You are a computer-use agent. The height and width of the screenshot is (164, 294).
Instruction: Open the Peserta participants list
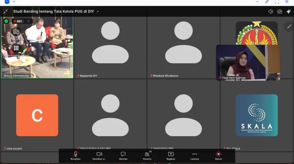pyautogui.click(x=147, y=156)
